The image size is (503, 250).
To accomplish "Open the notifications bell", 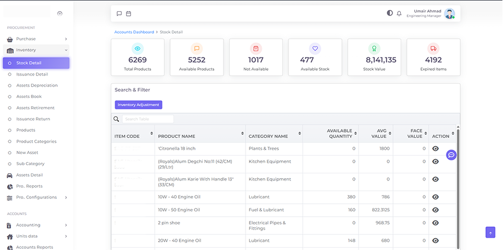I will click(399, 13).
